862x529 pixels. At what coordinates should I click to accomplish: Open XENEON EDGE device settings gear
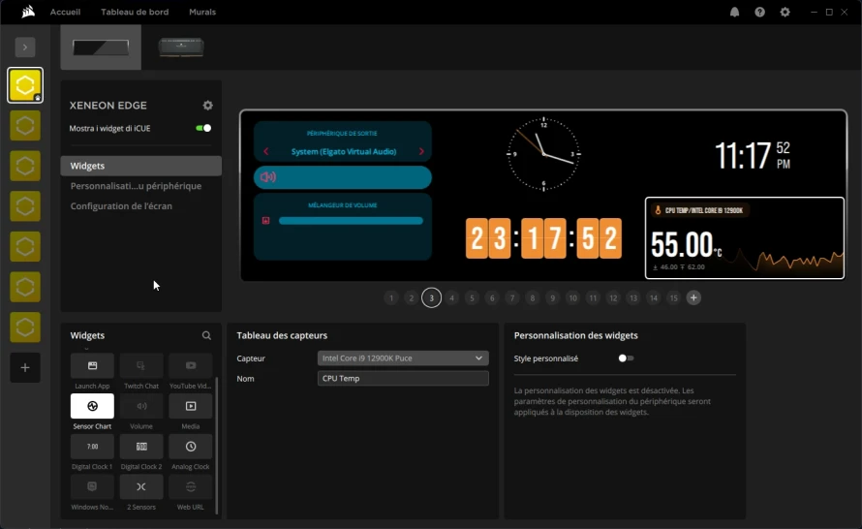click(x=208, y=105)
